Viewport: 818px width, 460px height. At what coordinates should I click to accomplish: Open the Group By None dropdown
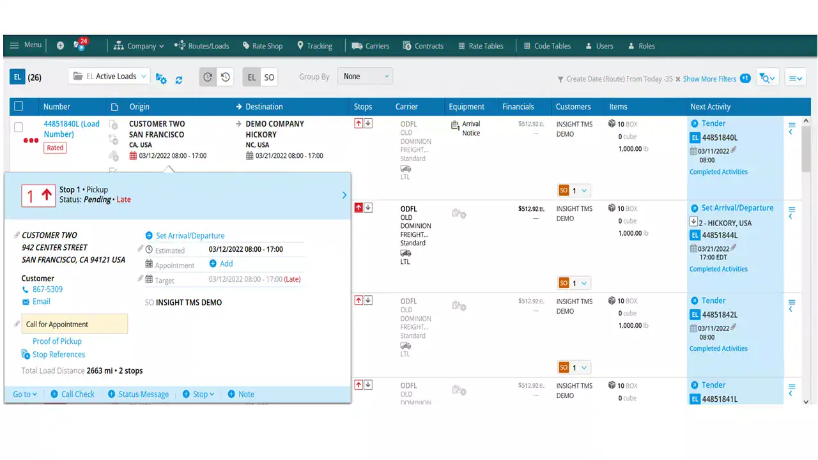(365, 76)
